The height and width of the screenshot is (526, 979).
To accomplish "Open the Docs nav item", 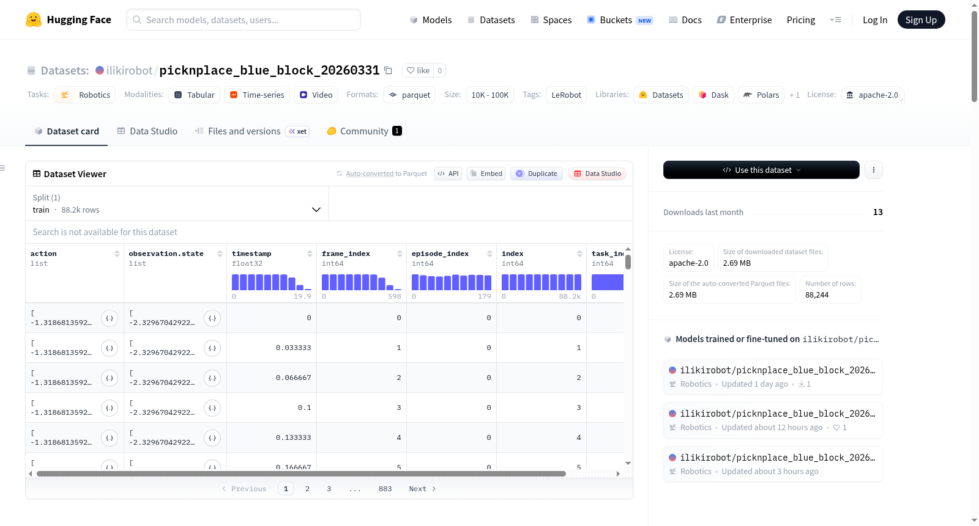I will click(x=685, y=20).
